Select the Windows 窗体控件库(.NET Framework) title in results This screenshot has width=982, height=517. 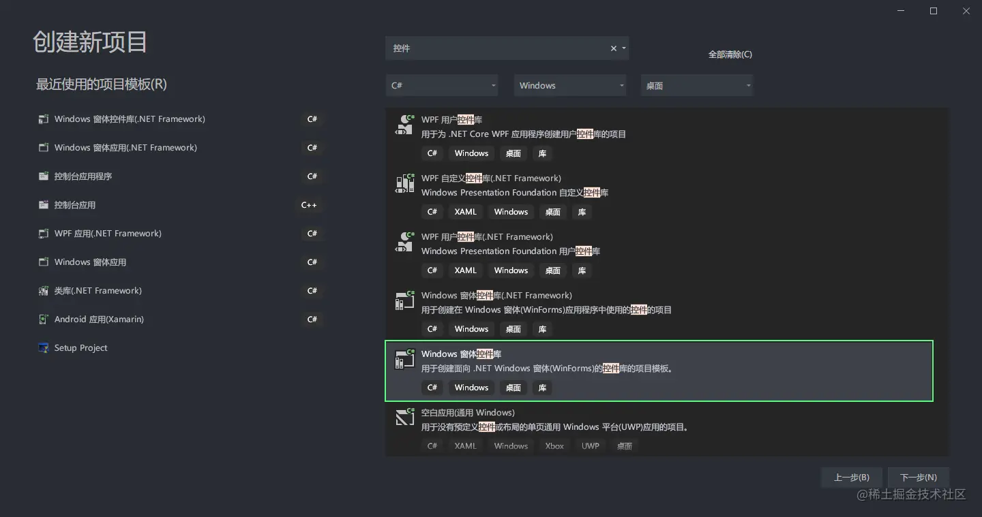(x=496, y=296)
